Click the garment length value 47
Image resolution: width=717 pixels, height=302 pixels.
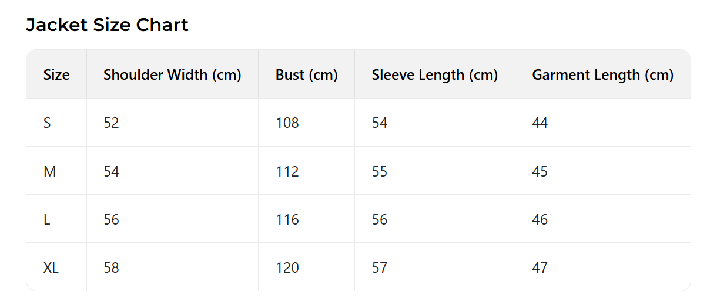540,268
